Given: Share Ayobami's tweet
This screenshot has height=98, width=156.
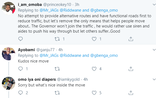Looking at the screenshot, I should [x=131, y=69].
